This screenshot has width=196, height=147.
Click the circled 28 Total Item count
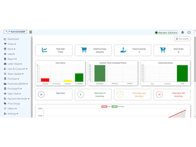41,94
